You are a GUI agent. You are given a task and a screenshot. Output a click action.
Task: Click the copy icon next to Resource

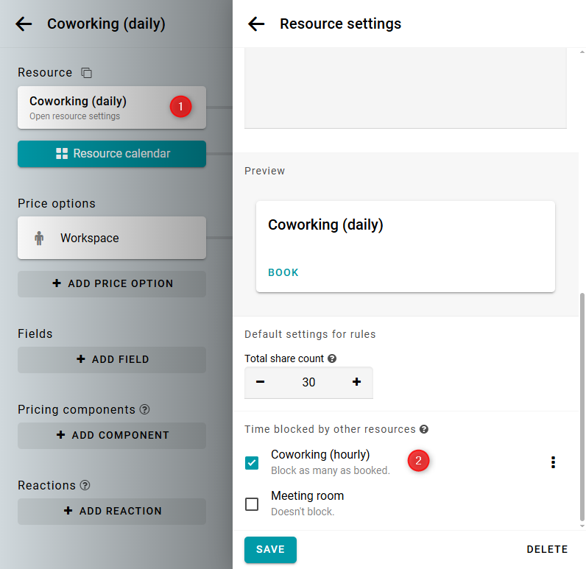pyautogui.click(x=87, y=73)
